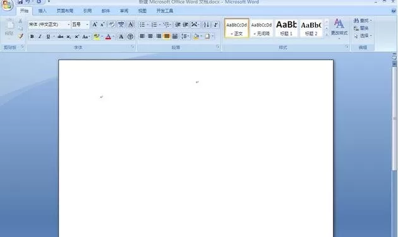Expand the Styles pane launcher

click(x=347, y=47)
